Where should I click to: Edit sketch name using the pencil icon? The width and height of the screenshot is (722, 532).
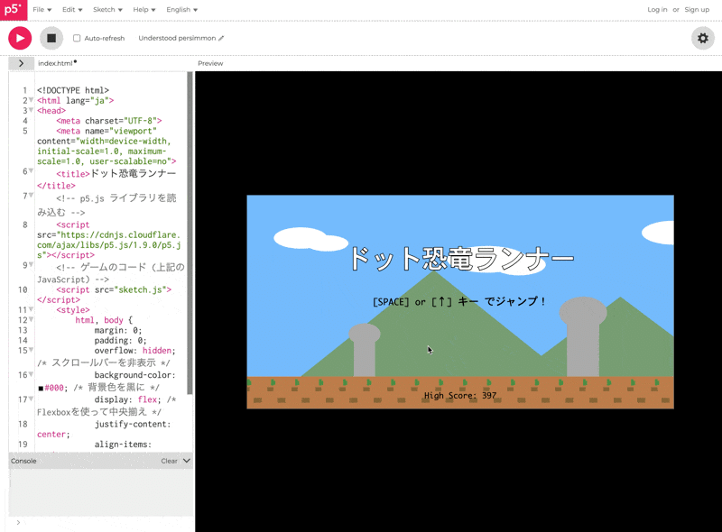click(221, 39)
